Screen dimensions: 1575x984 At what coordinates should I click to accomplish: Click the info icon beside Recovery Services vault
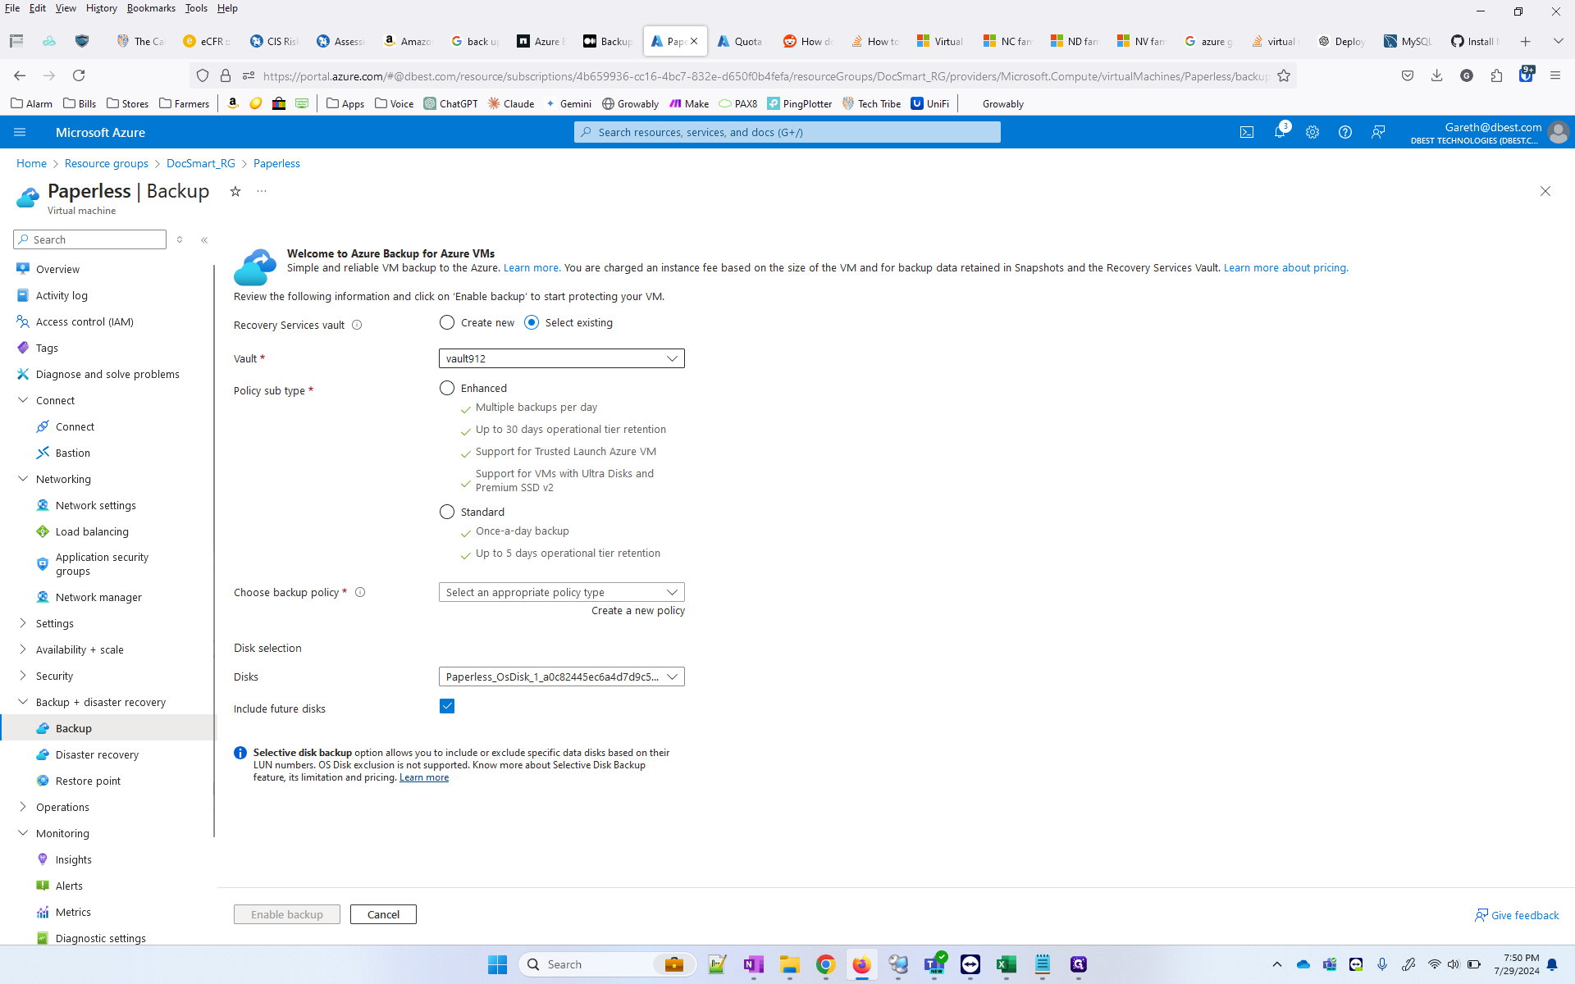click(357, 325)
